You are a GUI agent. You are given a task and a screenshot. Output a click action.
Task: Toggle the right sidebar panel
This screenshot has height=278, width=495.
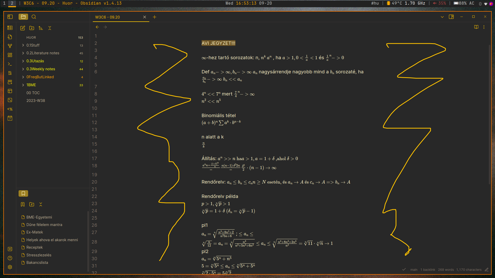(451, 17)
